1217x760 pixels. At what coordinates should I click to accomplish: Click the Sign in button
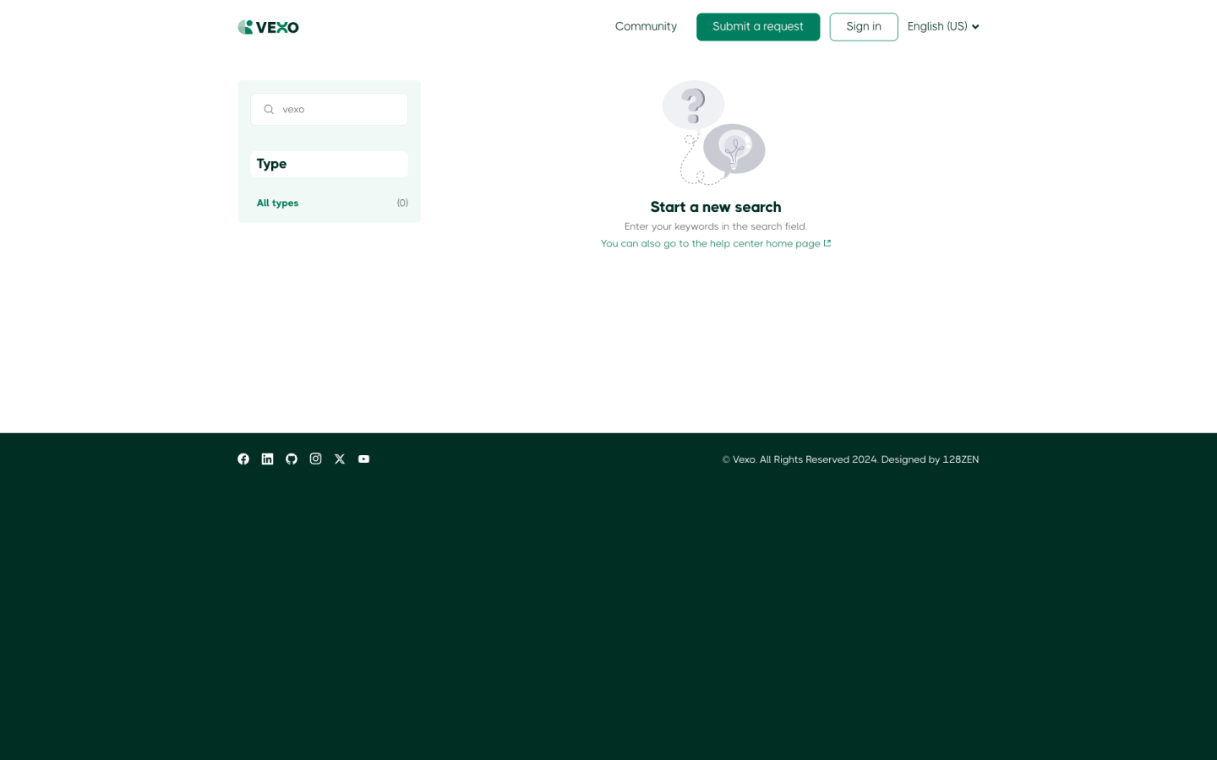pyautogui.click(x=863, y=27)
